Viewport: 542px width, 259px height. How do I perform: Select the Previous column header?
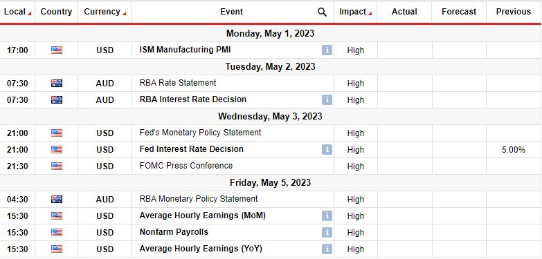[514, 12]
